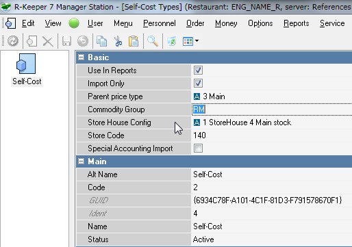The width and height of the screenshot is (352, 247).
Task: Click the Parent price type label
Action: click(115, 96)
